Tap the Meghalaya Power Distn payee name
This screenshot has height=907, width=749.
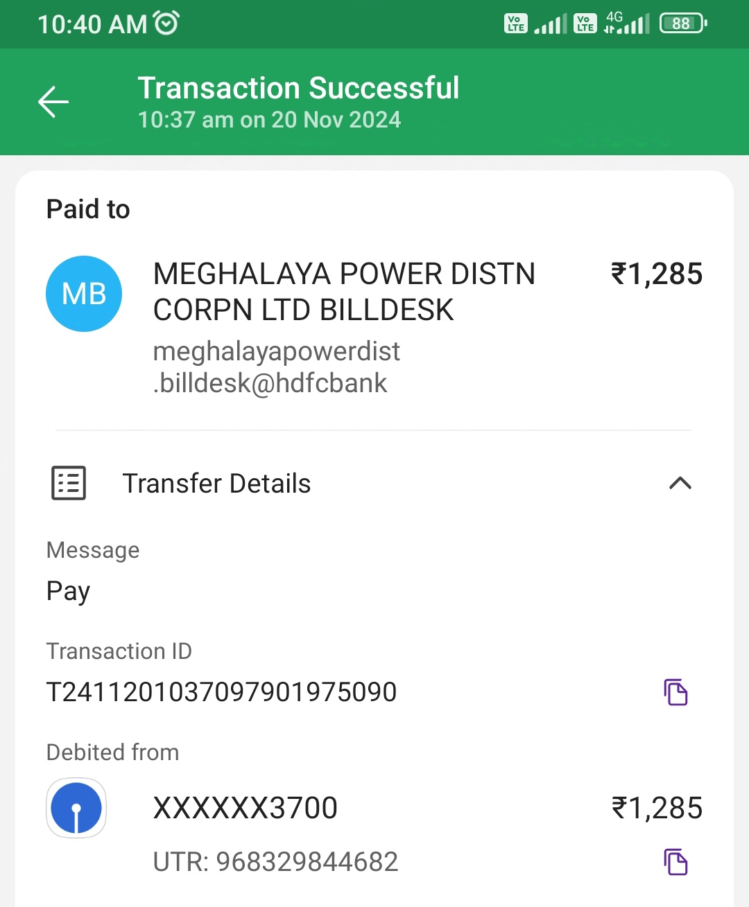[344, 292]
